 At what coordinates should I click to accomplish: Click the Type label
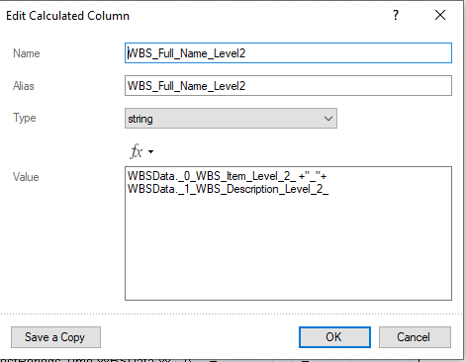(25, 118)
